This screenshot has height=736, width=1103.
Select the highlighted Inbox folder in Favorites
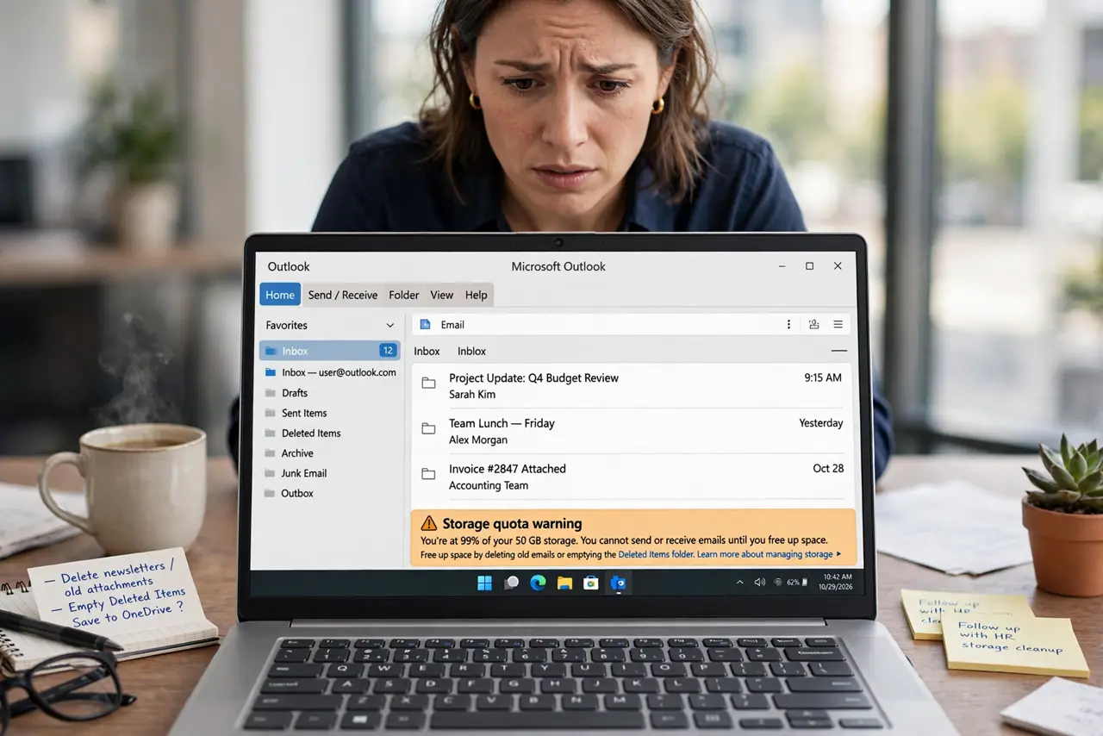tap(330, 351)
